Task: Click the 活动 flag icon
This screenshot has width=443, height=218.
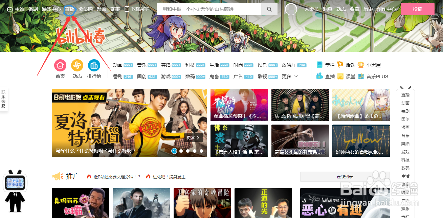Action: point(340,65)
